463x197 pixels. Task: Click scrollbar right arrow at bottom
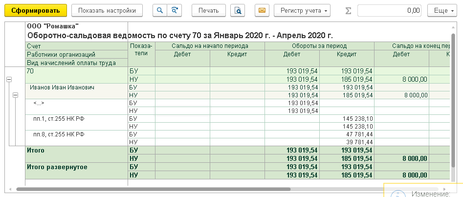[445, 189]
